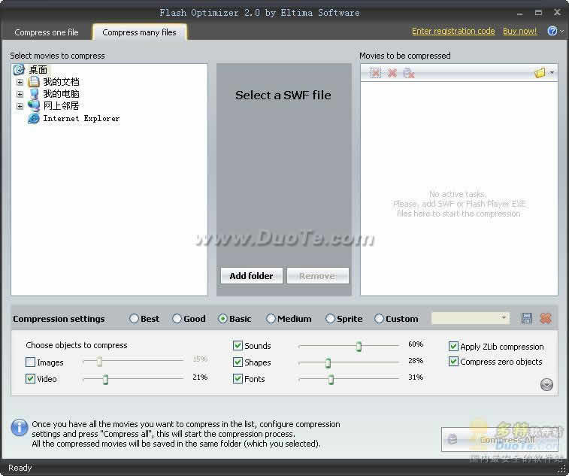Click the Buy now! link
569x476 pixels.
tap(519, 32)
